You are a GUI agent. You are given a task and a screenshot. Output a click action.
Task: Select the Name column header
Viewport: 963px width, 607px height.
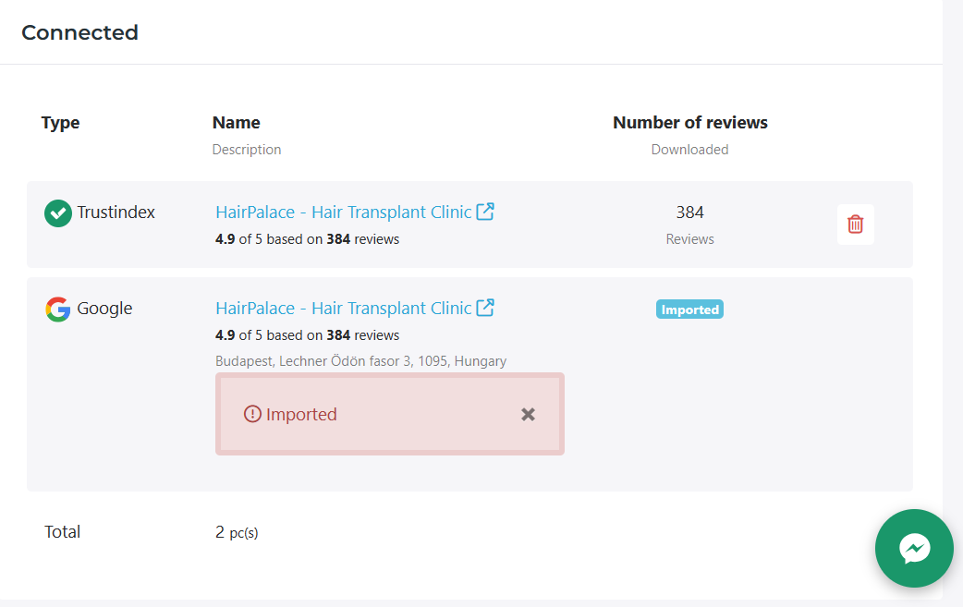(236, 122)
